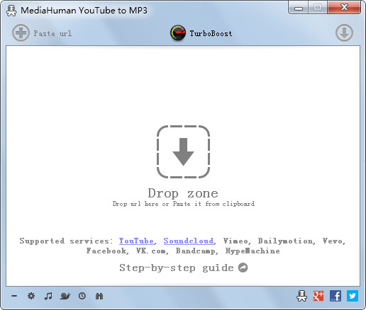Click the Vimeo text in supported services
366x310 pixels.
235,241
